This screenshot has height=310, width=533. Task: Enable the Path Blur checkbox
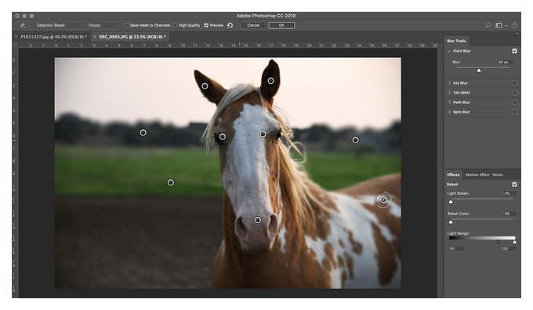point(515,103)
